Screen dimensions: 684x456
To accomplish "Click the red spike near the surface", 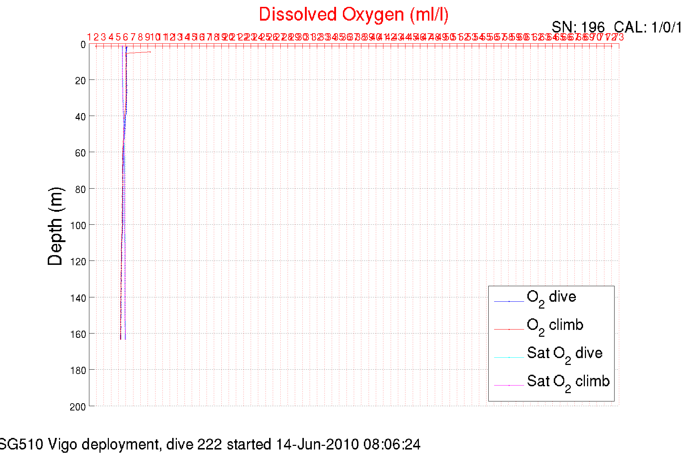I will point(139,53).
